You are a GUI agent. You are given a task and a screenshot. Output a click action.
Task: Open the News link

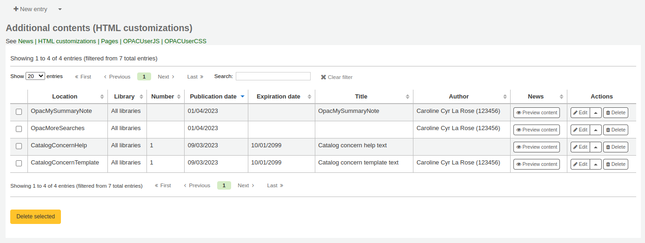coord(26,41)
